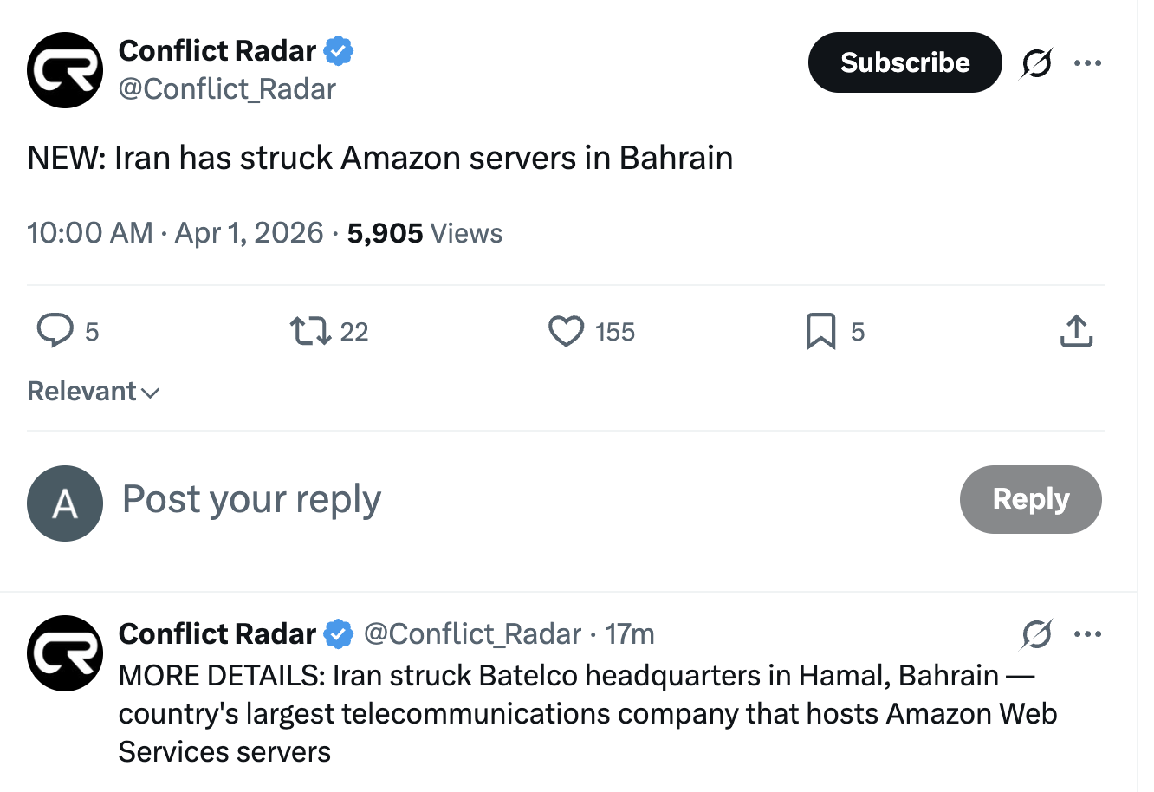Image resolution: width=1154 pixels, height=792 pixels.
Task: Expand the Relevant sort dropdown
Action: click(x=94, y=392)
